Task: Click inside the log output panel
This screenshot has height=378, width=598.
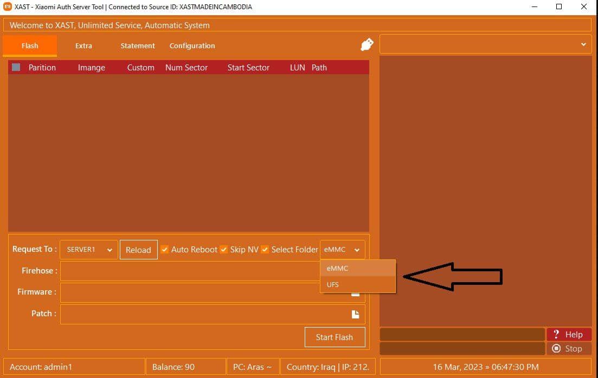Action: point(485,191)
